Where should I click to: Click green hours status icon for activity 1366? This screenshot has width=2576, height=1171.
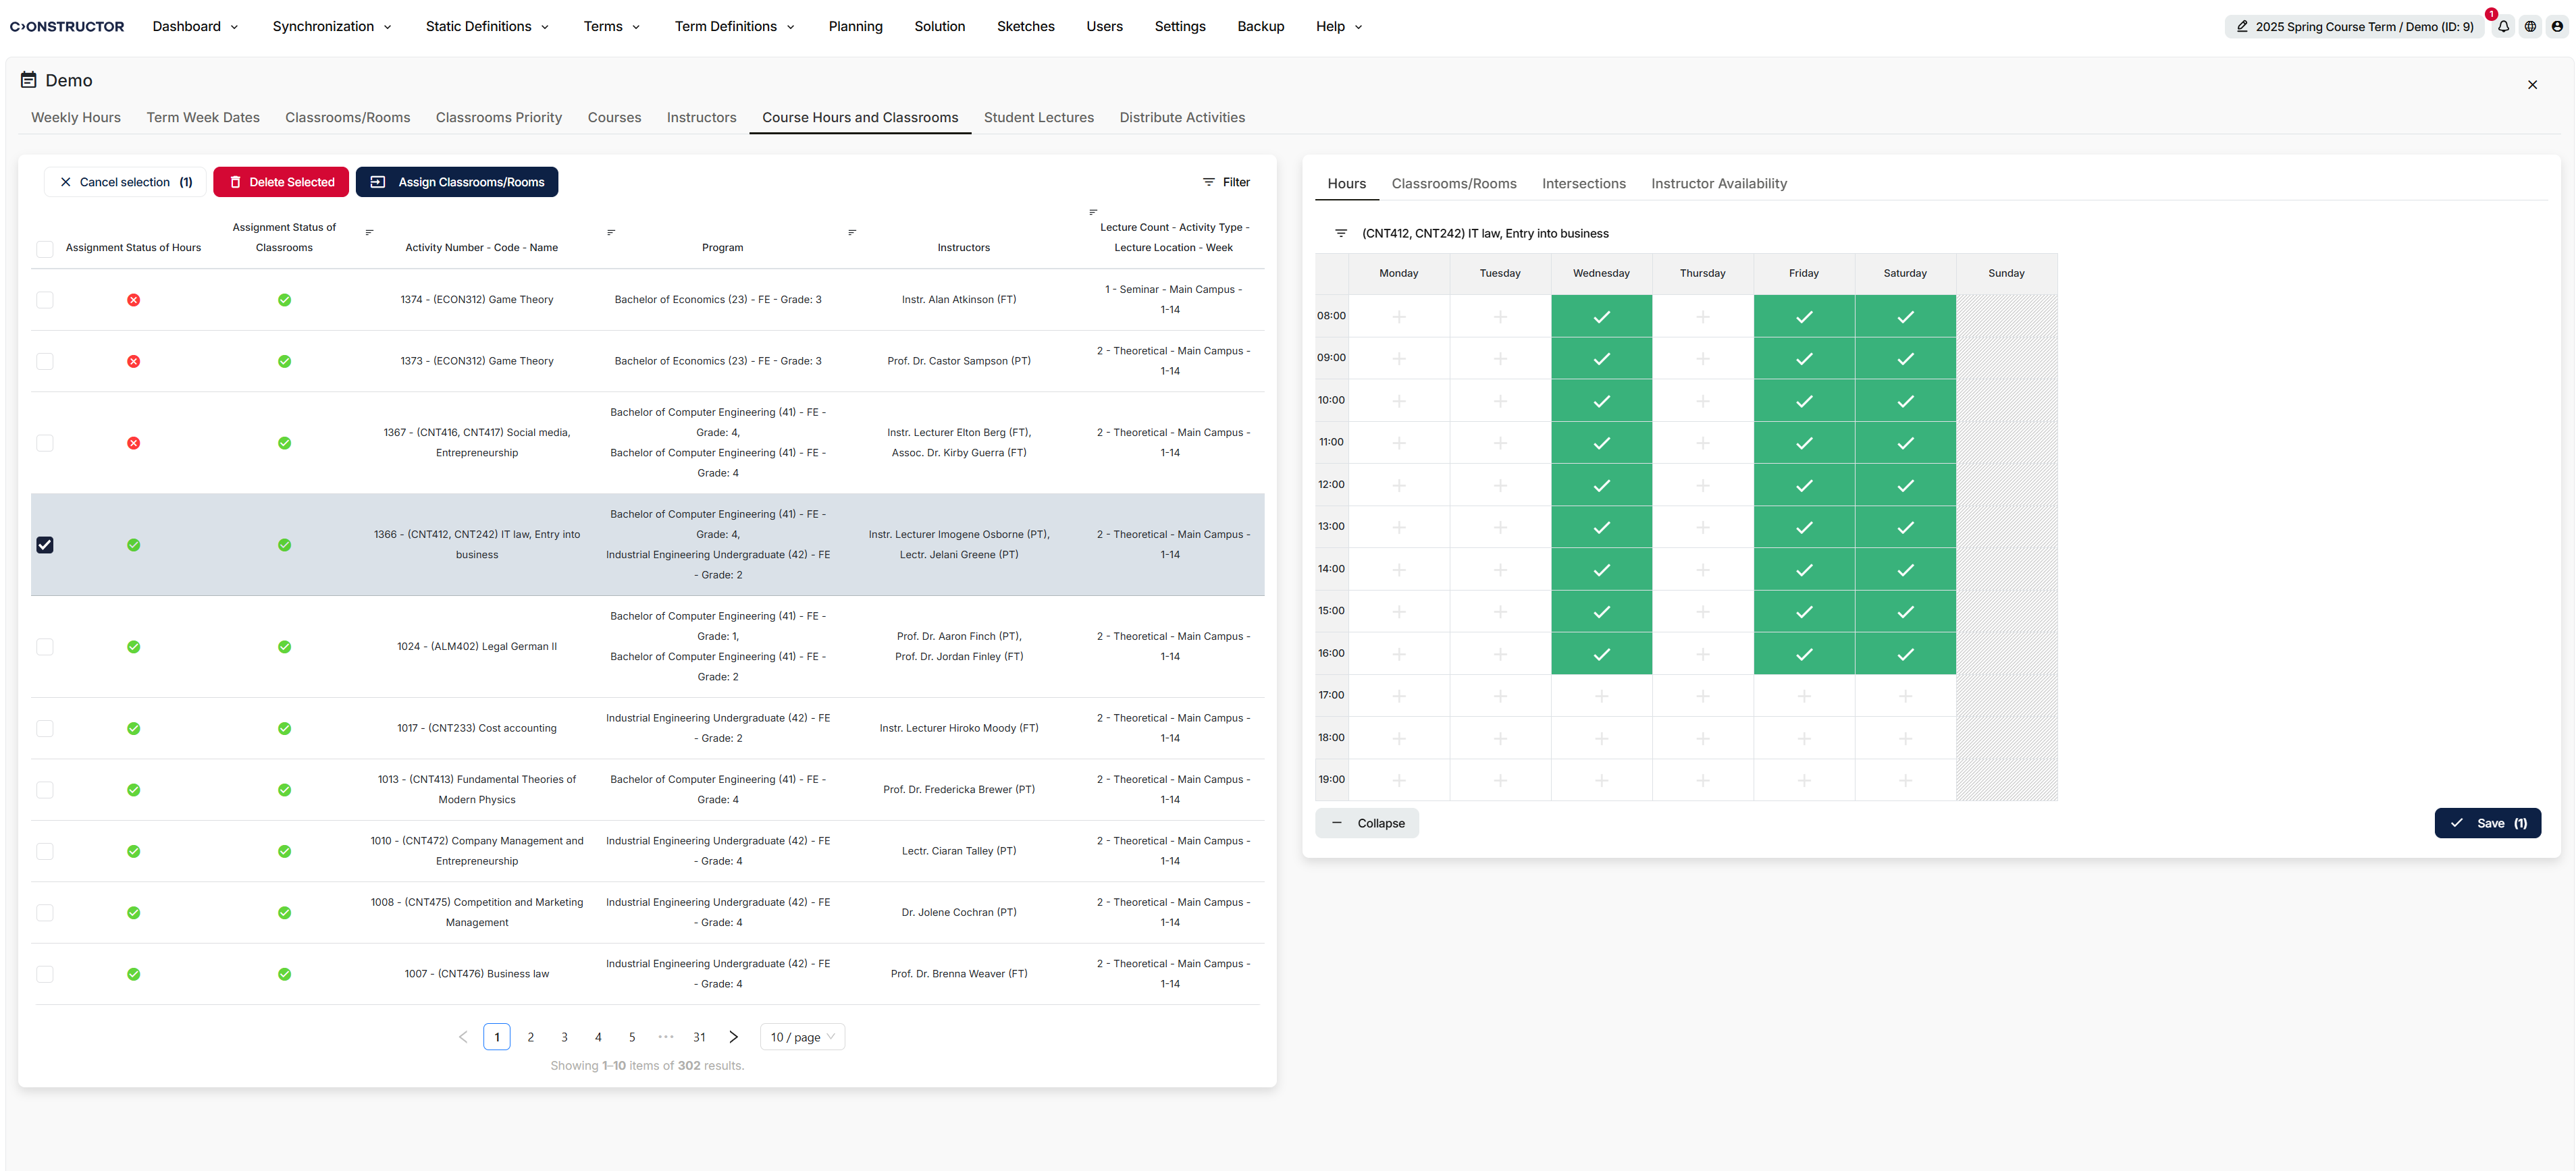pos(133,545)
